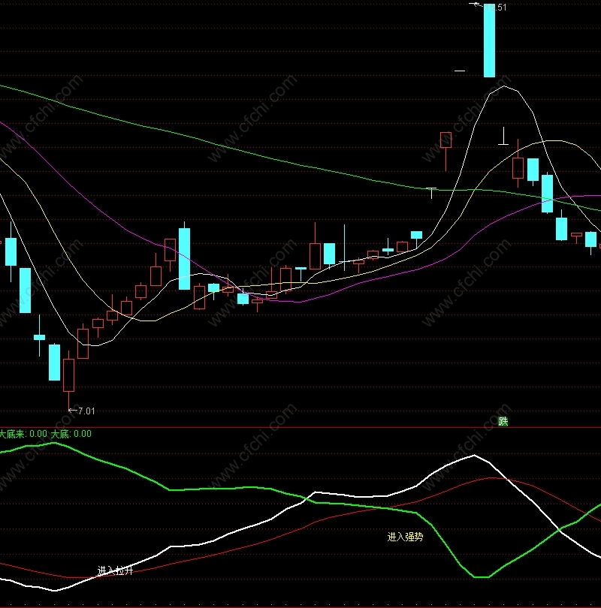Viewport: 601px width, 608px height.
Task: Click the 进入强势 signal label
Action: 405,537
